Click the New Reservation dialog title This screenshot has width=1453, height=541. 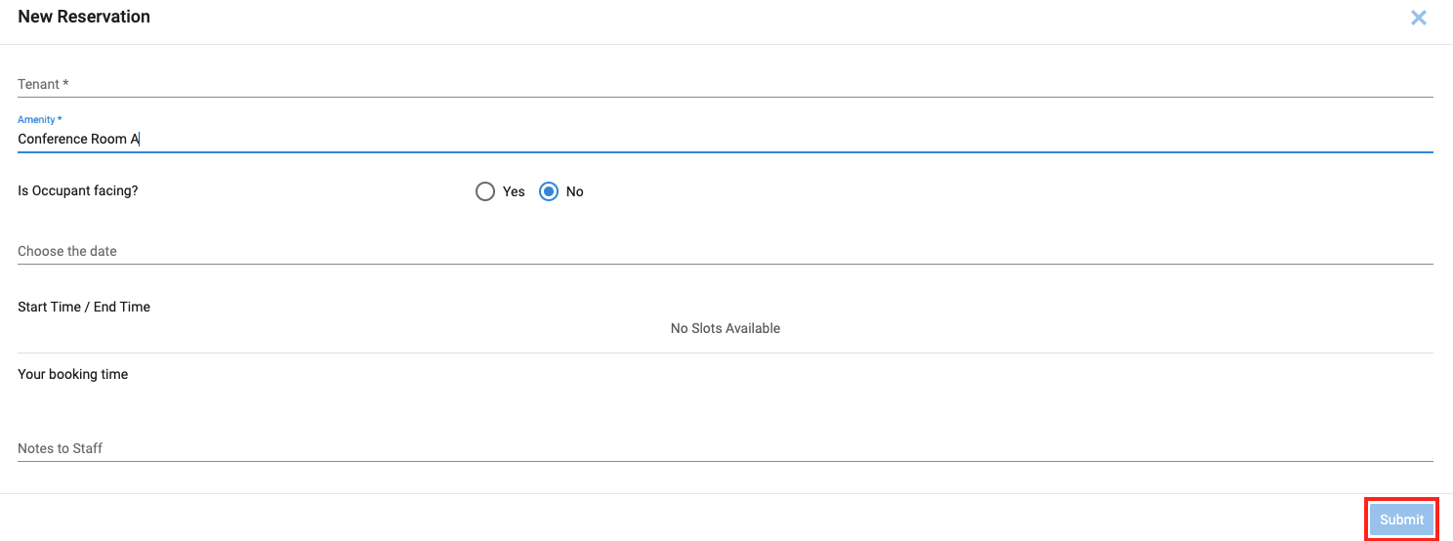click(84, 17)
